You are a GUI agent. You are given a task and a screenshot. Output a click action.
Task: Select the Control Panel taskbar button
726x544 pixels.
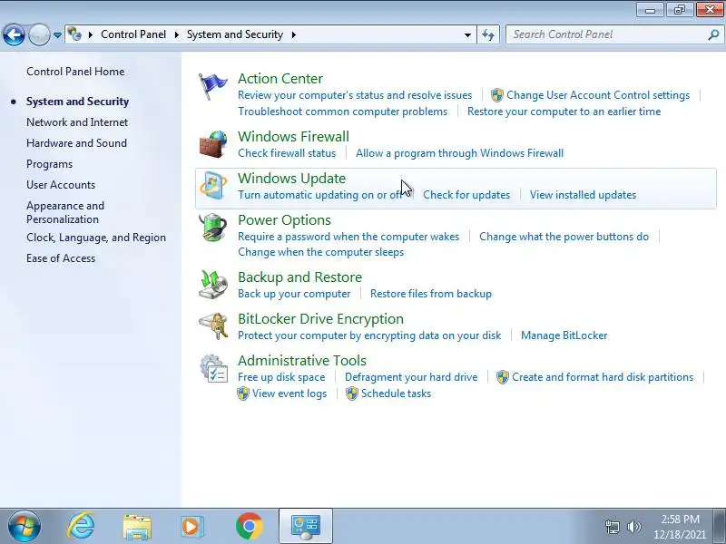click(x=306, y=527)
